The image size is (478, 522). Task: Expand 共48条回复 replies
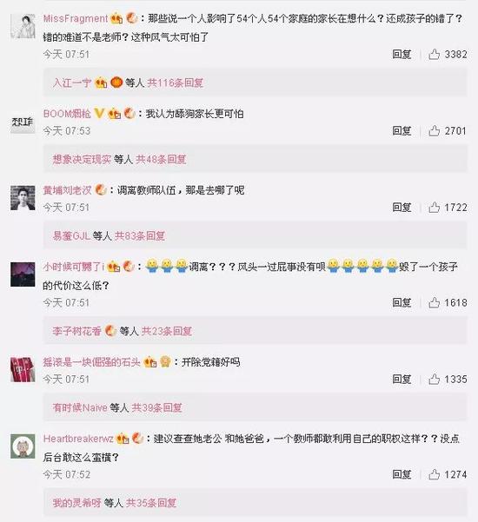click(161, 159)
